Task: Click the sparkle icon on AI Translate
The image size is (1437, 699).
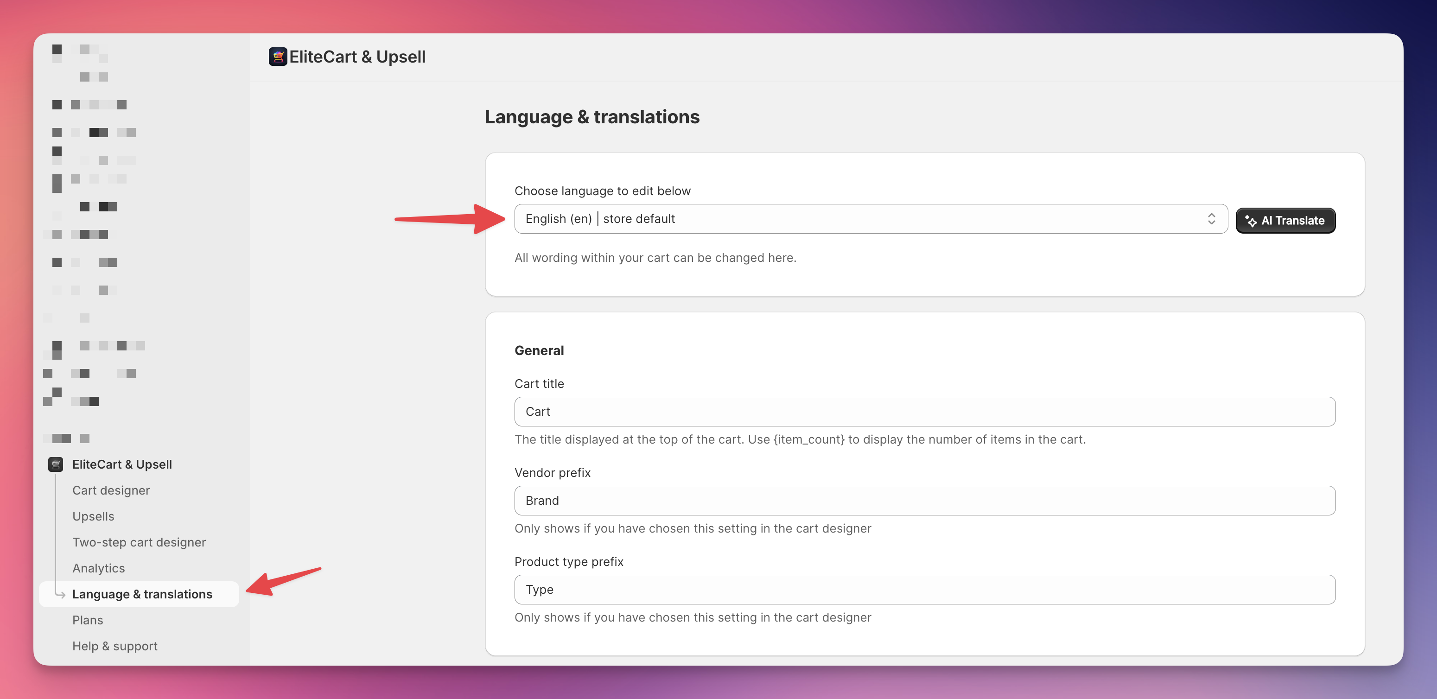Action: (1251, 221)
